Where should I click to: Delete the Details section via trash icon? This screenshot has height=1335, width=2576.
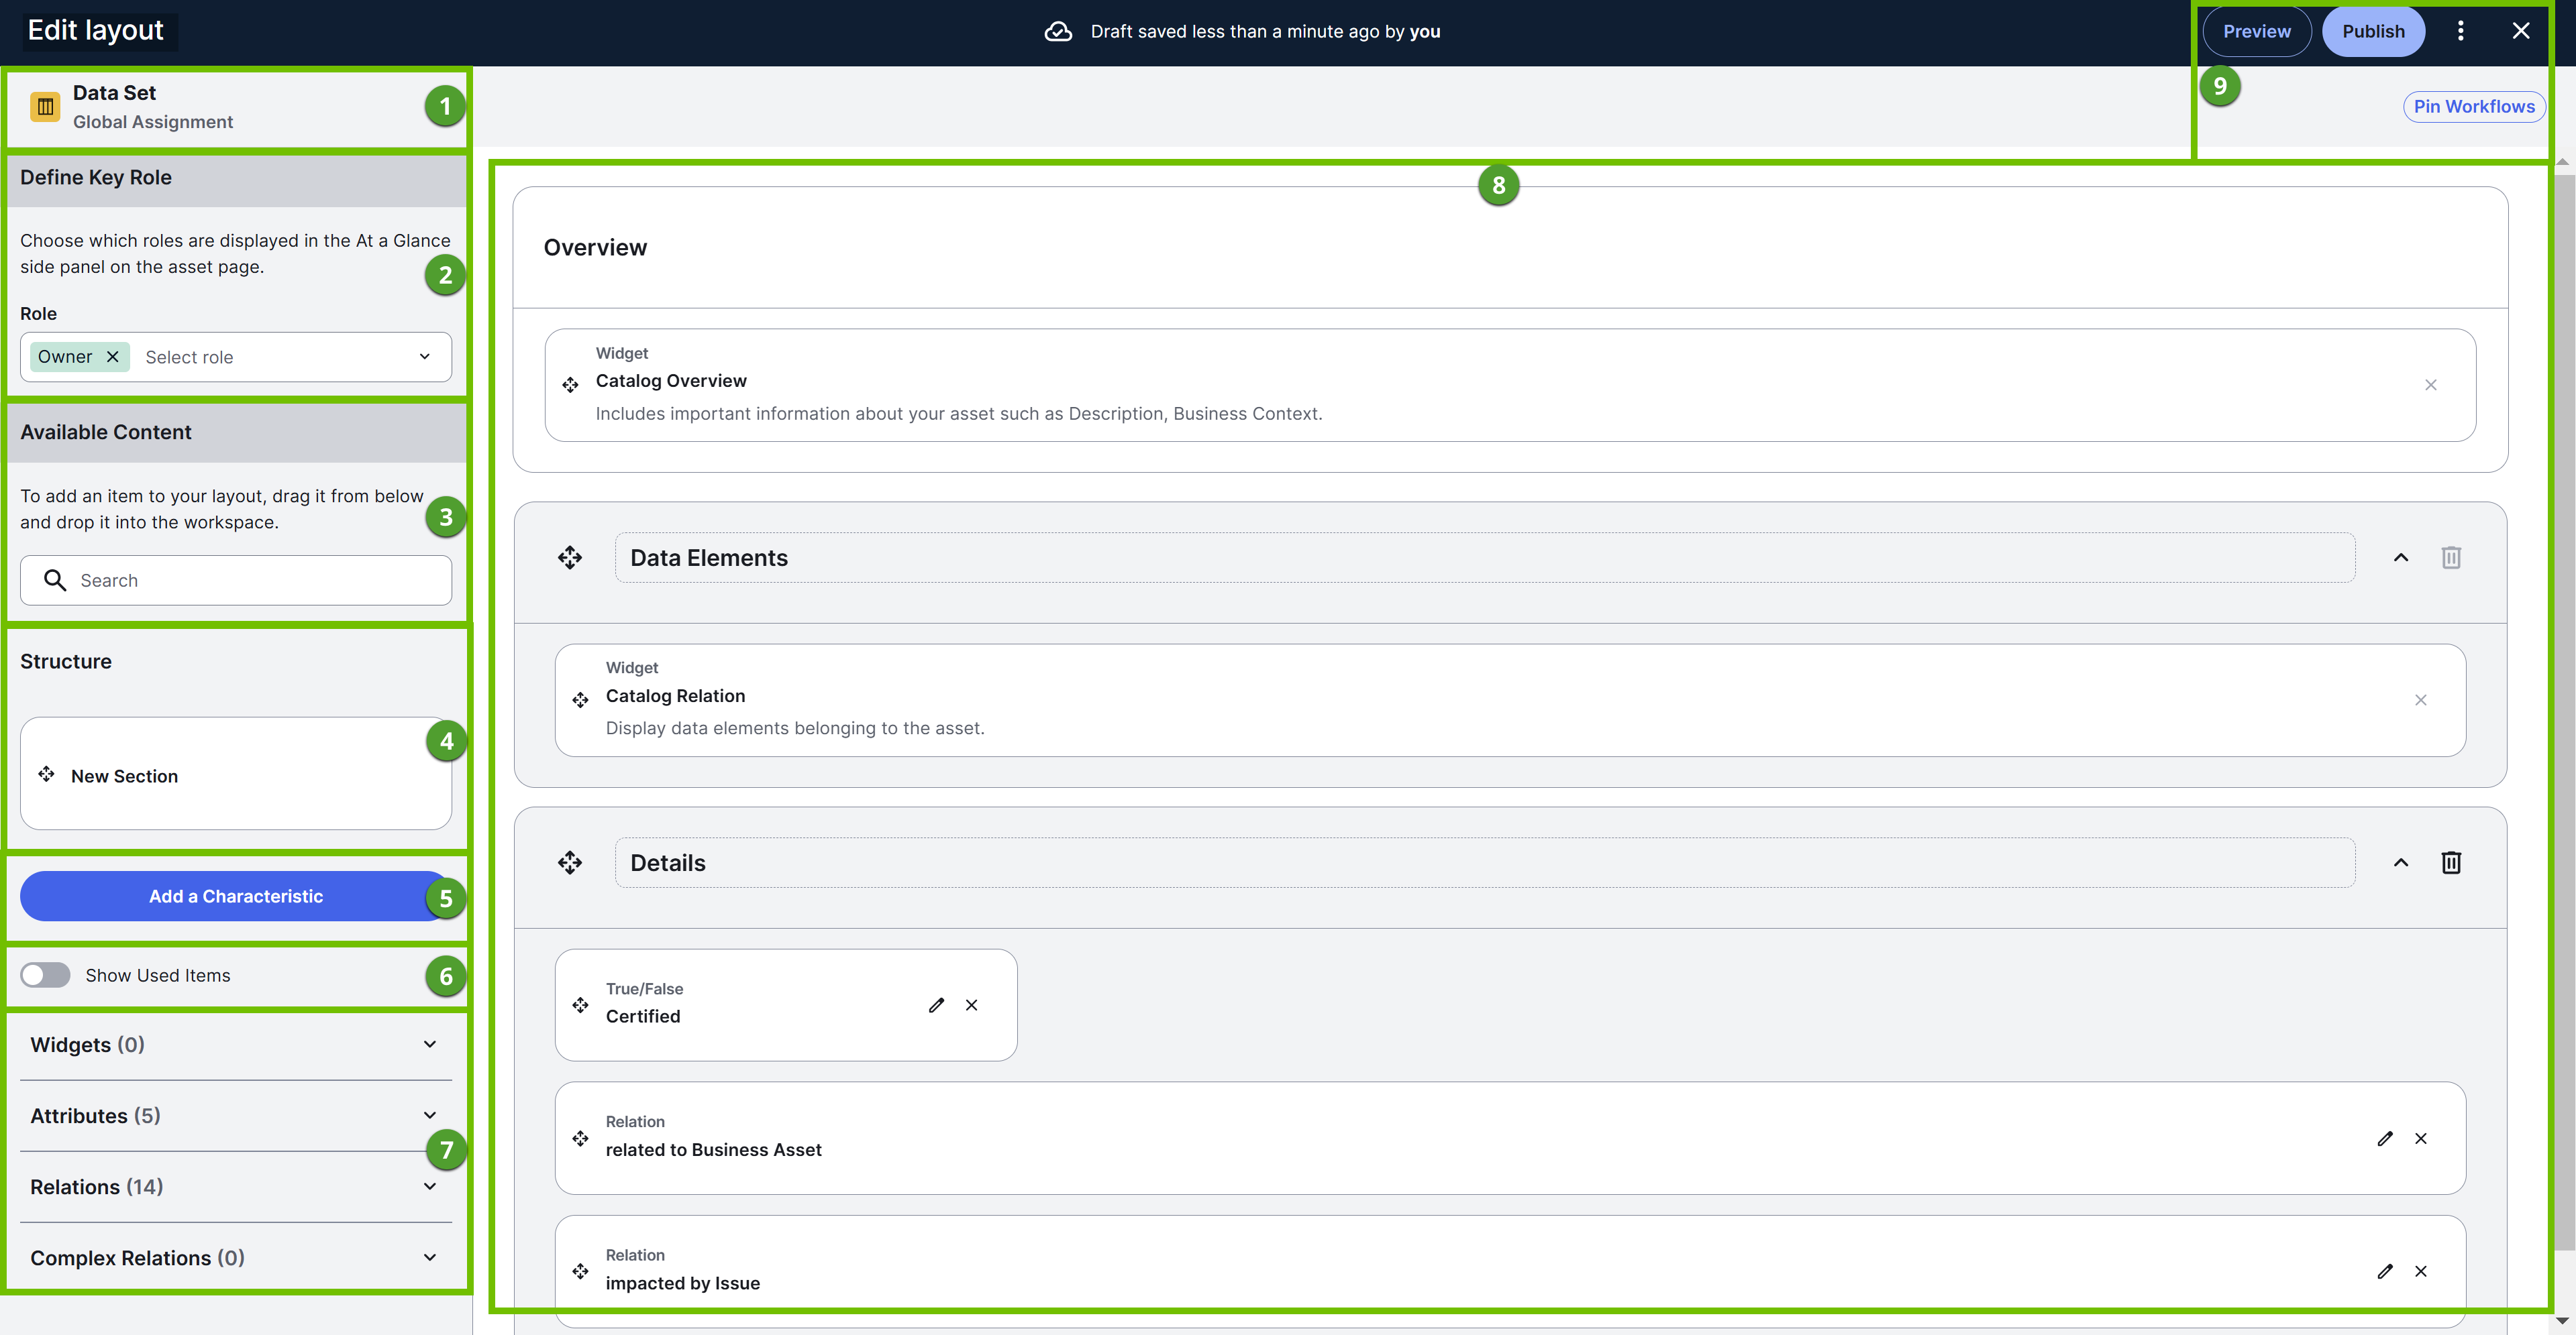[x=2451, y=862]
